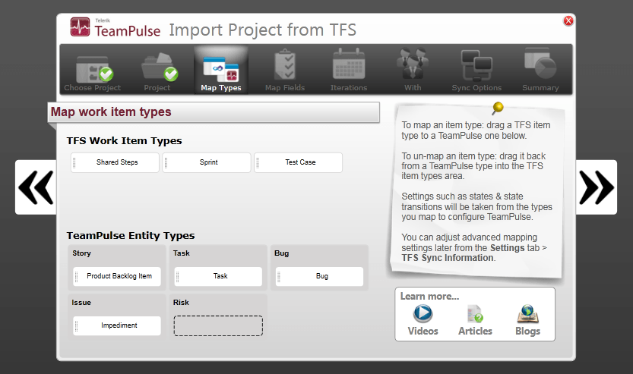Click the TeamPulse Entity Types heading
Image resolution: width=633 pixels, height=374 pixels.
pyautogui.click(x=131, y=235)
